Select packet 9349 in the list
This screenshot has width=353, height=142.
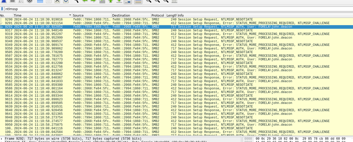(176, 45)
